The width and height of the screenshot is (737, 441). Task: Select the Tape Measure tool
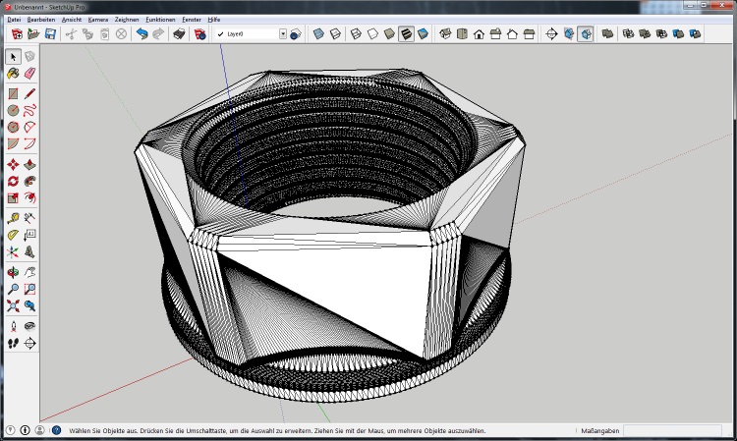pyautogui.click(x=13, y=216)
